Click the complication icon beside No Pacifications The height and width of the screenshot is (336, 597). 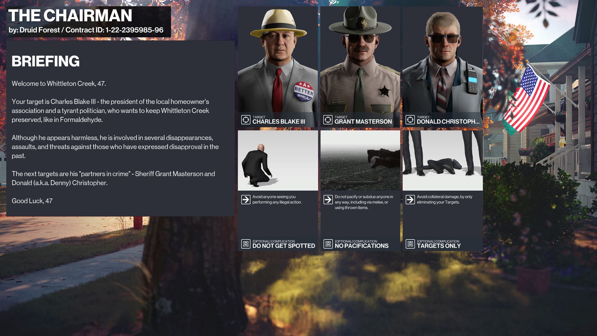[x=328, y=244]
